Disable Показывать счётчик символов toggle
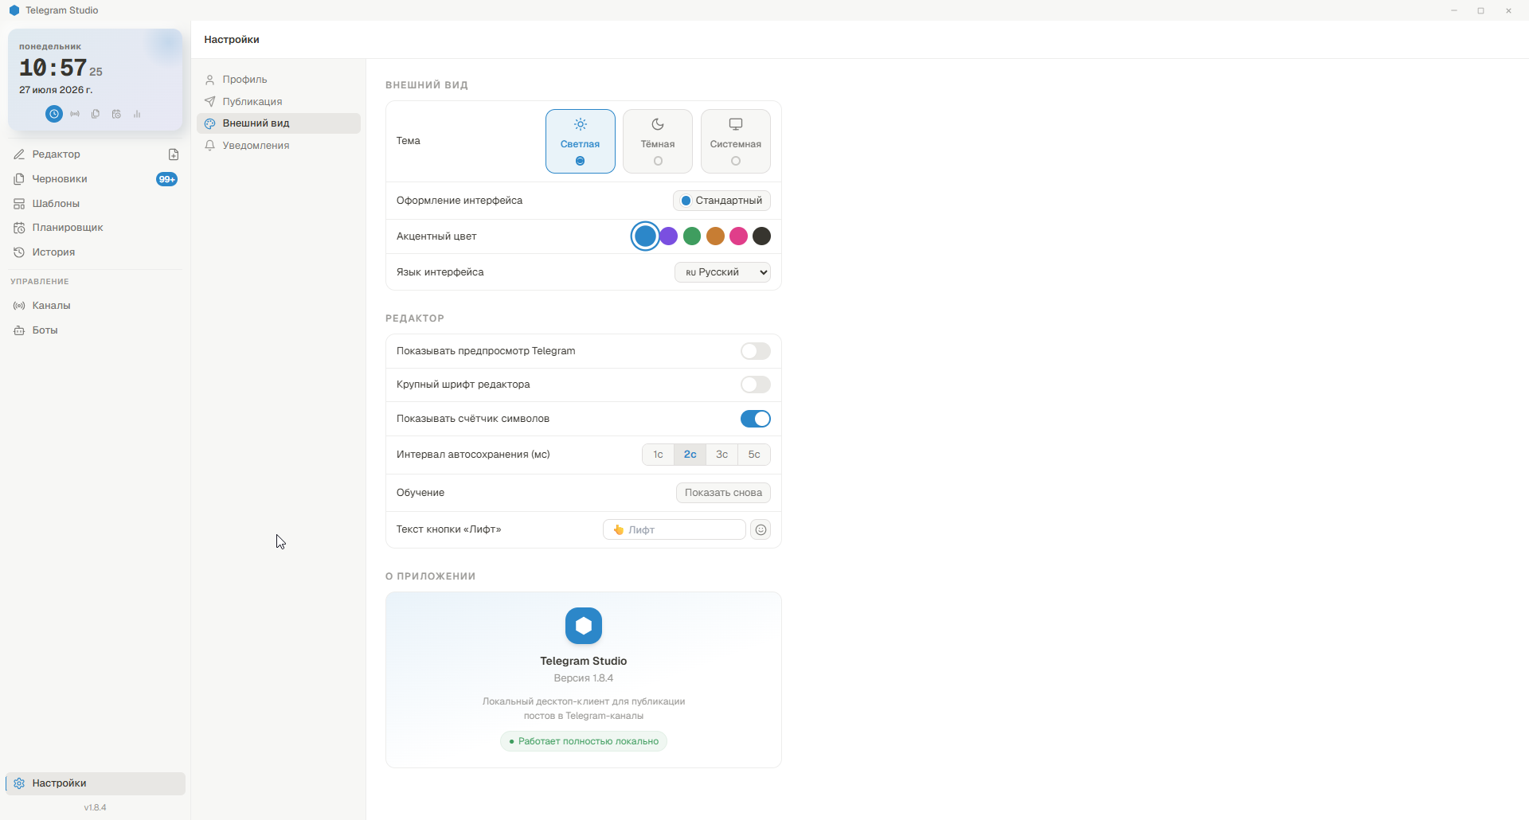 [756, 419]
